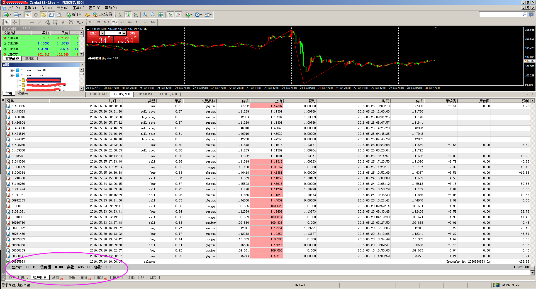Zoom in on the chart
The width and height of the screenshot is (536, 289).
pyautogui.click(x=145, y=15)
